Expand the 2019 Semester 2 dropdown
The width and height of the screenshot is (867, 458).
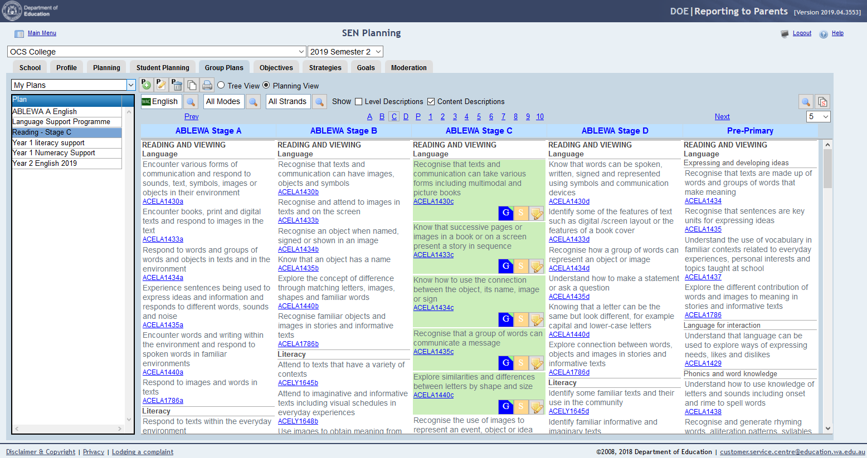click(x=345, y=52)
